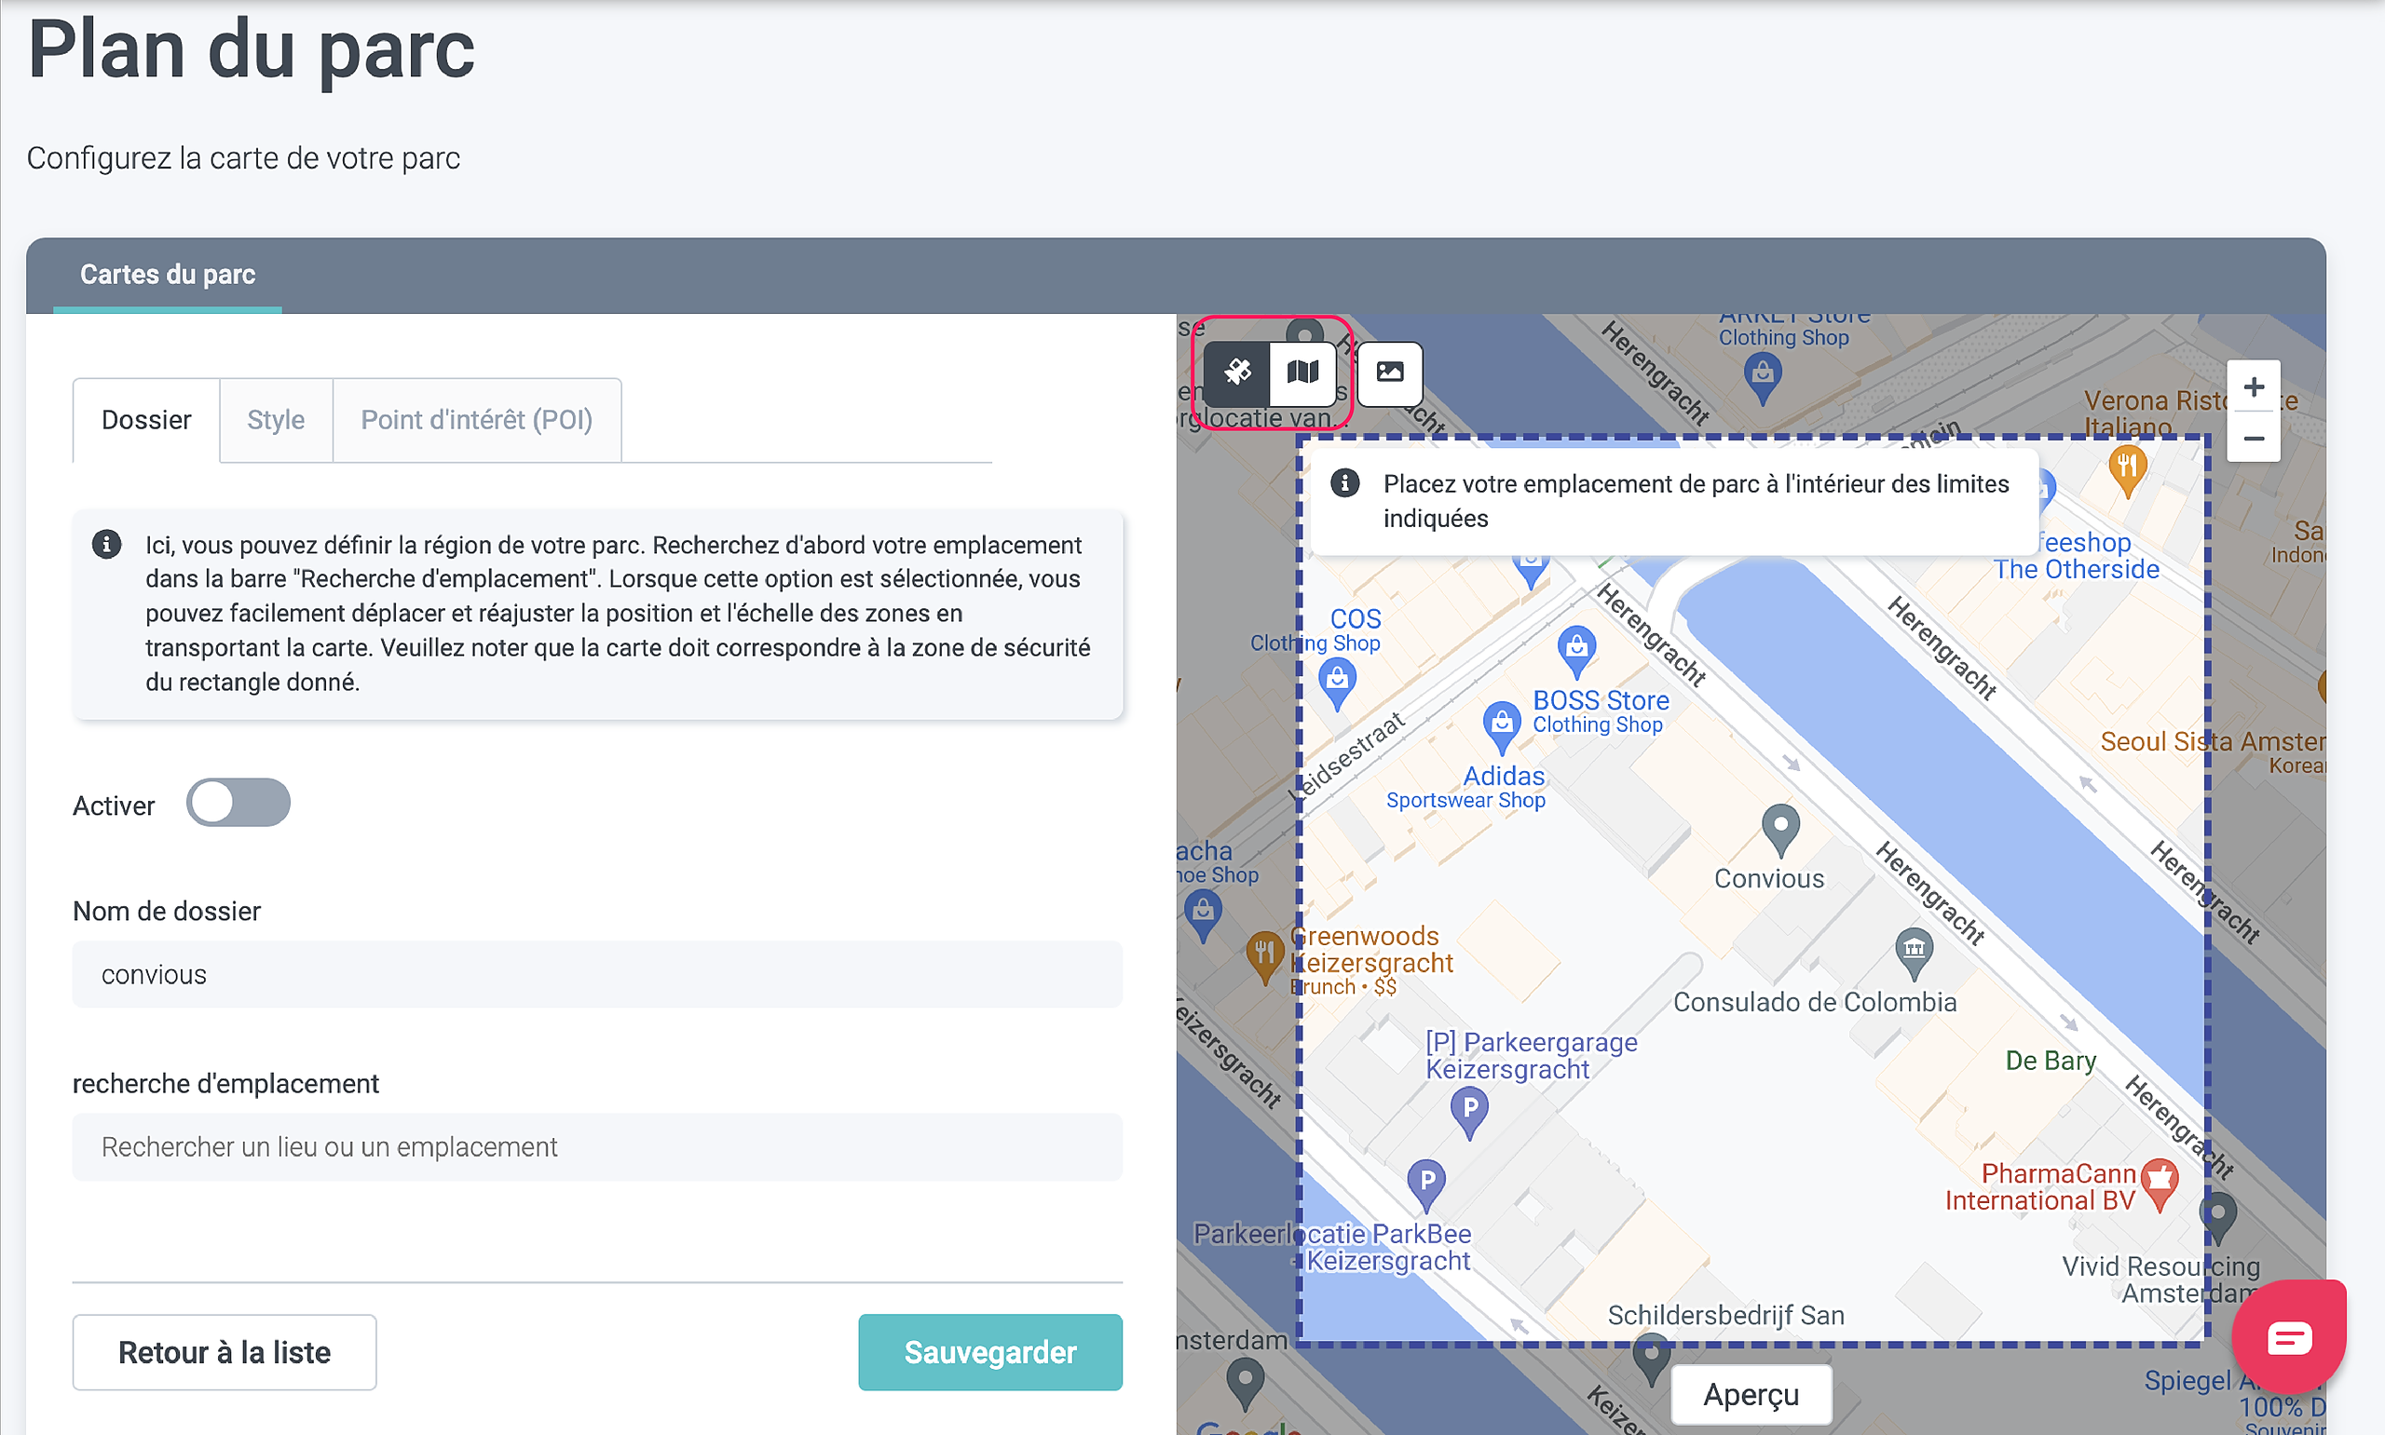This screenshot has height=1435, width=2385.
Task: Click the Convious map pin
Action: point(1779,830)
